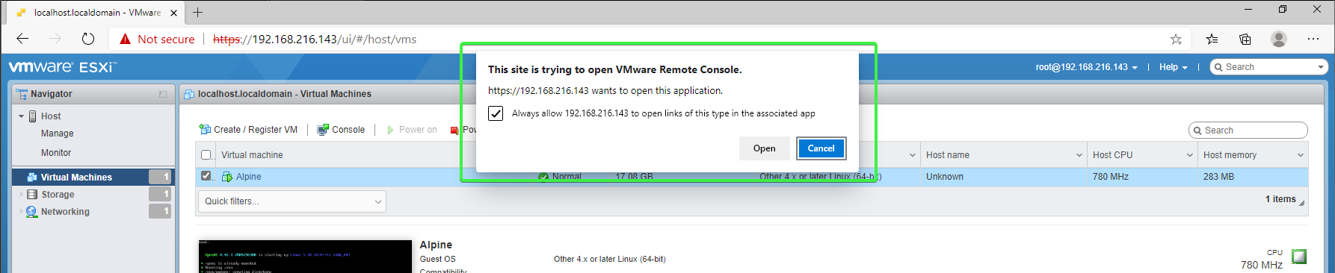
Task: Click Open in the dialog
Action: (x=764, y=148)
